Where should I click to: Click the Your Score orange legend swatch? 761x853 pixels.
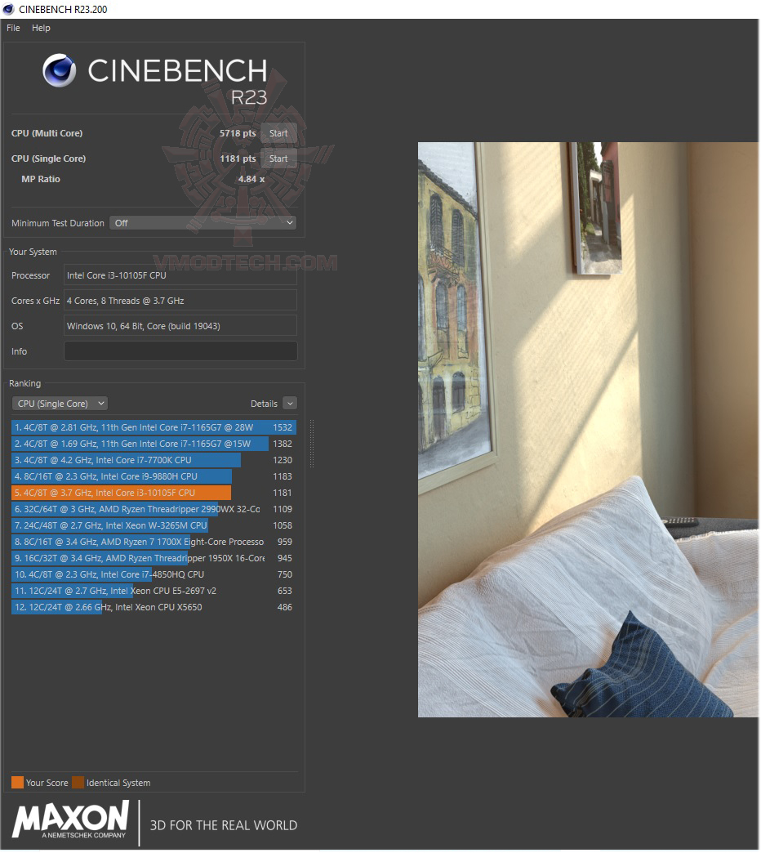click(17, 783)
